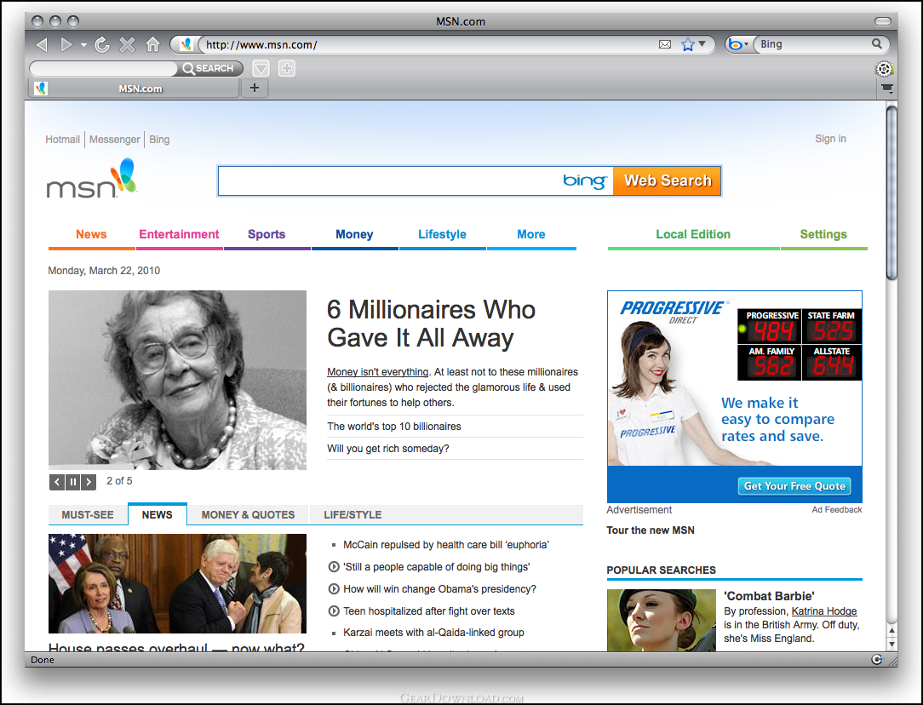Switch to the LIFE/STYLE tab
This screenshot has height=705, width=923.
pos(353,515)
